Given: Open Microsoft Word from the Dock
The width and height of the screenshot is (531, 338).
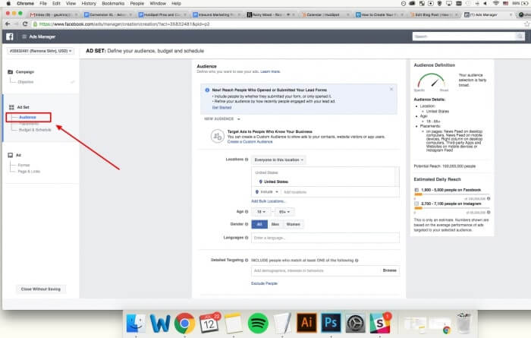Looking at the screenshot, I should pos(160,324).
